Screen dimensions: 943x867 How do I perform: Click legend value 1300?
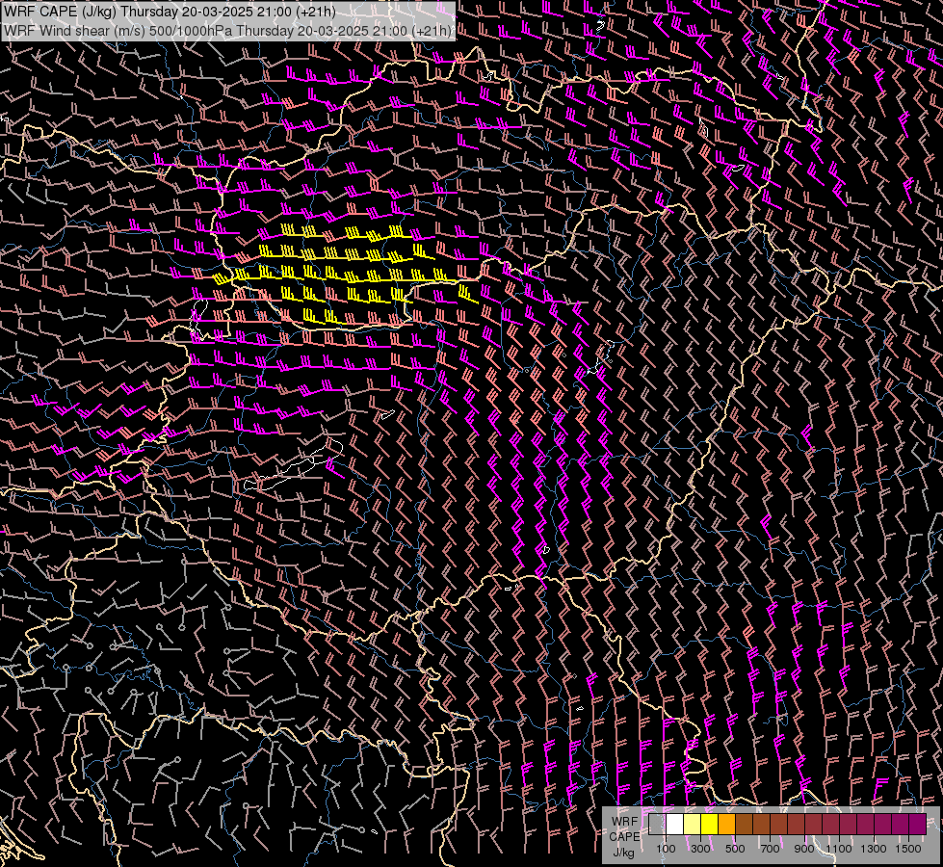click(x=874, y=849)
